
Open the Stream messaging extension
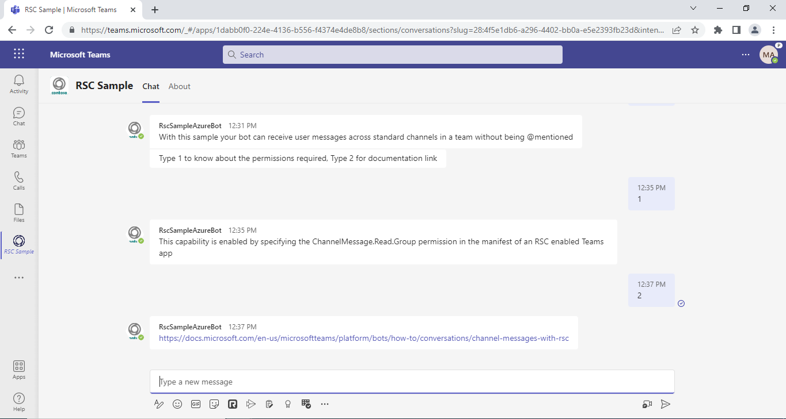[250, 404]
